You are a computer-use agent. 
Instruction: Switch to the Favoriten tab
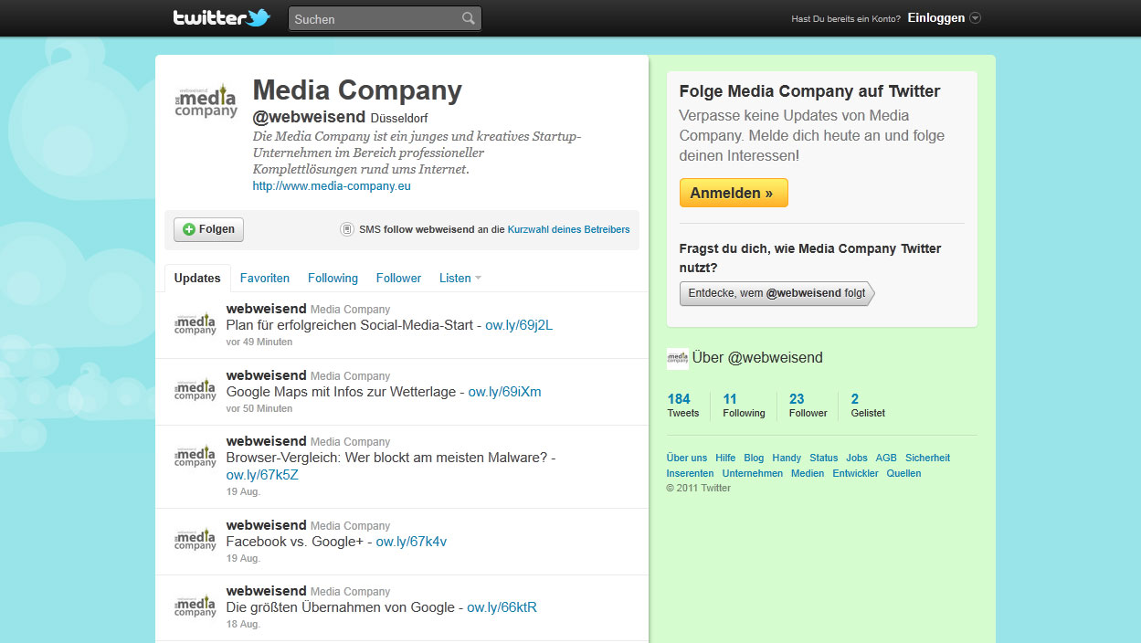[265, 278]
